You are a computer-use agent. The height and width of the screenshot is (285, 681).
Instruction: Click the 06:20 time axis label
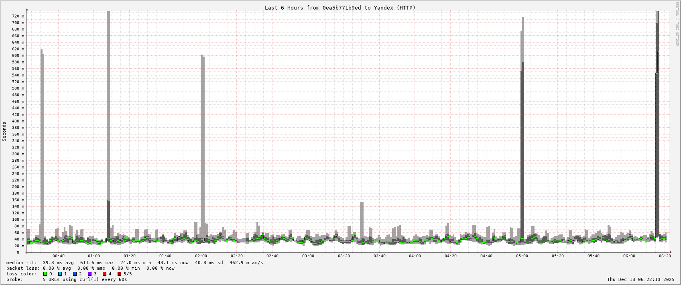click(665, 256)
